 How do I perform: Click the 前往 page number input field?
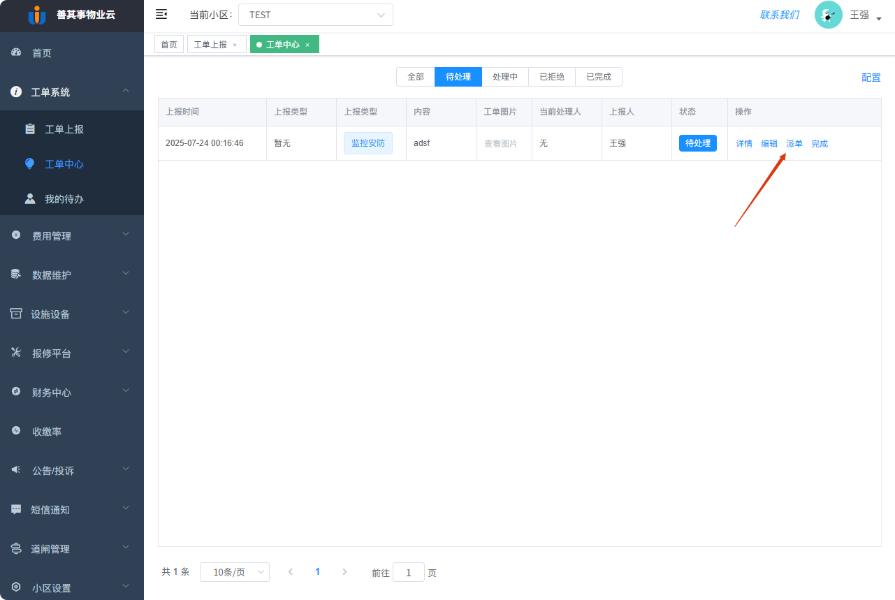point(408,571)
